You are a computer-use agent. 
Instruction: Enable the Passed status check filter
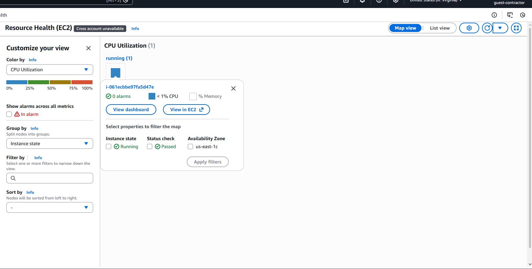pyautogui.click(x=150, y=146)
